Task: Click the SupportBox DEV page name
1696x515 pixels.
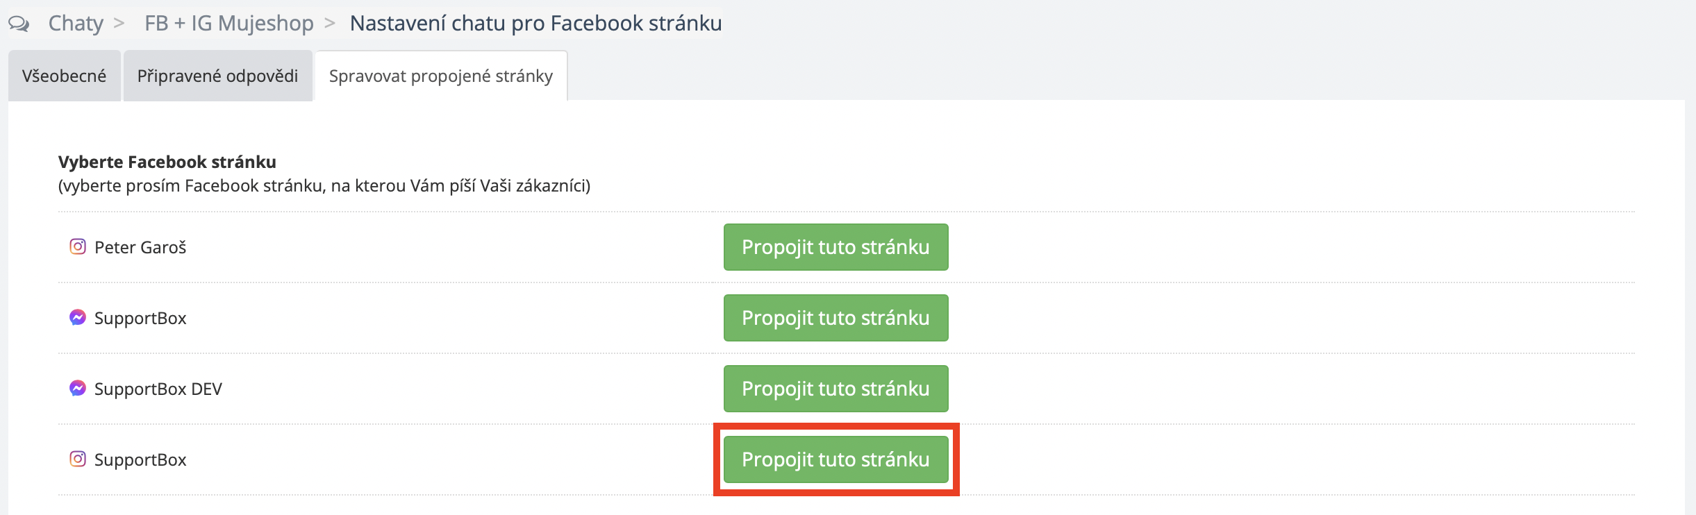Action: click(158, 389)
